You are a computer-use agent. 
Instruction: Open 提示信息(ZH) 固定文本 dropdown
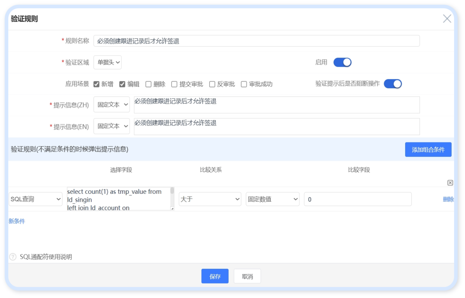(x=112, y=104)
